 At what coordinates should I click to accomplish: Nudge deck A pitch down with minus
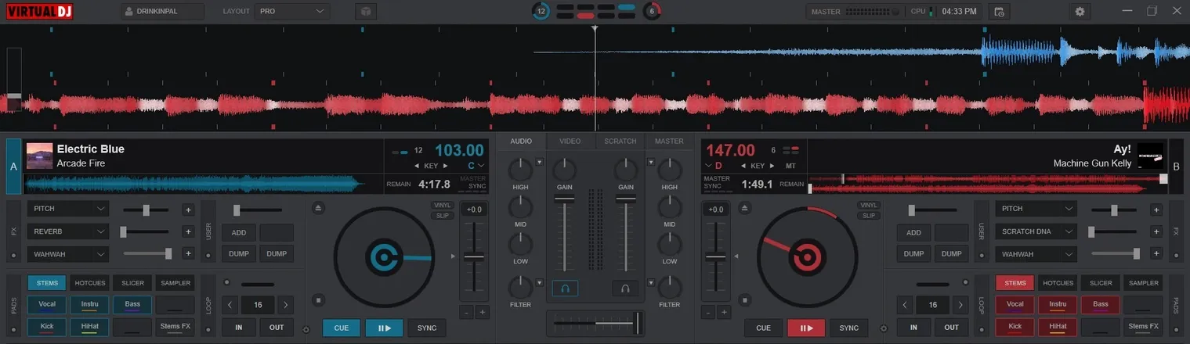coord(466,312)
